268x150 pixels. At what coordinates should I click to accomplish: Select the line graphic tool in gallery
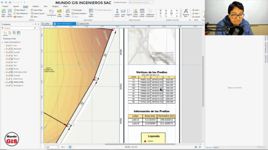(177, 13)
